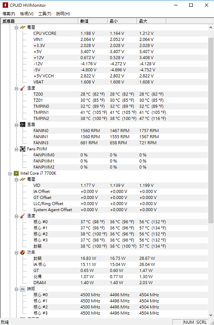214x325 pixels.
Task: Open the File (F) menu
Action: tap(9, 14)
